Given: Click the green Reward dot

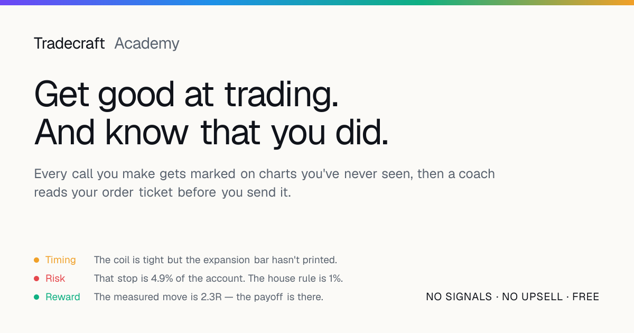Looking at the screenshot, I should (36, 297).
